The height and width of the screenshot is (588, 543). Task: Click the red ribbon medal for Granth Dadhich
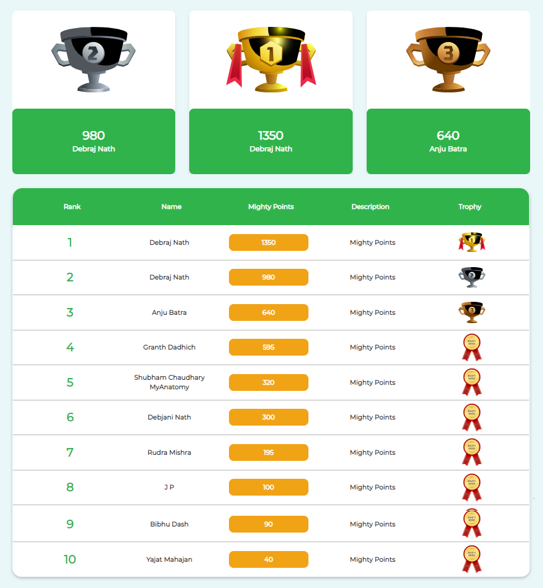472,347
